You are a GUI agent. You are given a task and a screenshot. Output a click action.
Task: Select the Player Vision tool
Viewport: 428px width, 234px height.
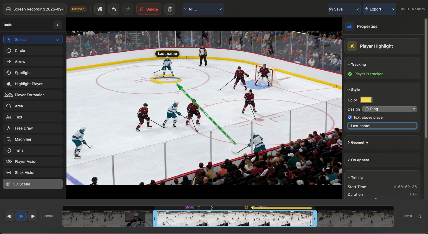point(33,161)
